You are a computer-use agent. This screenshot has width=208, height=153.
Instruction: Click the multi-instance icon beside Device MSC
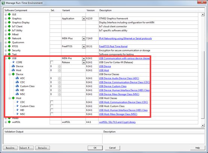(17, 94)
